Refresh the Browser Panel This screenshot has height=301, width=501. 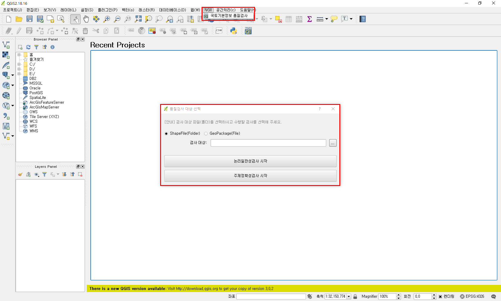(x=28, y=47)
